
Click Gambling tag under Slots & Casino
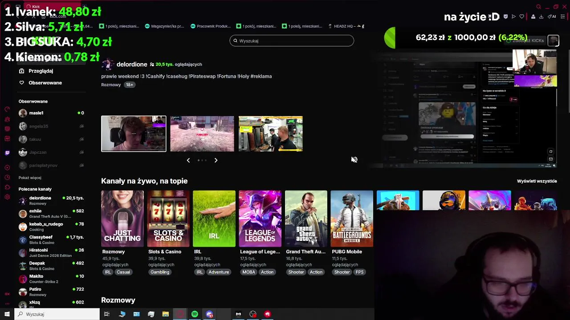point(160,272)
